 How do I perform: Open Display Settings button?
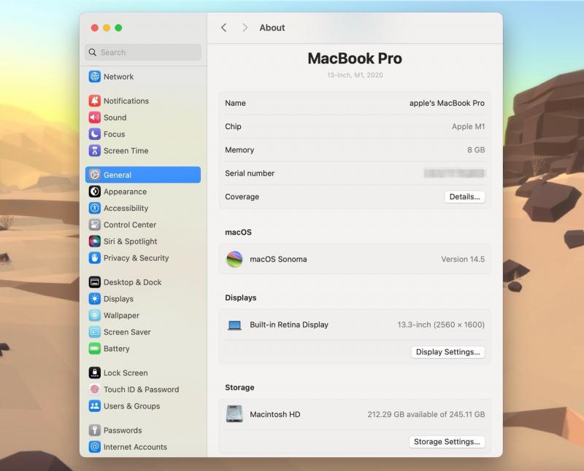click(447, 352)
